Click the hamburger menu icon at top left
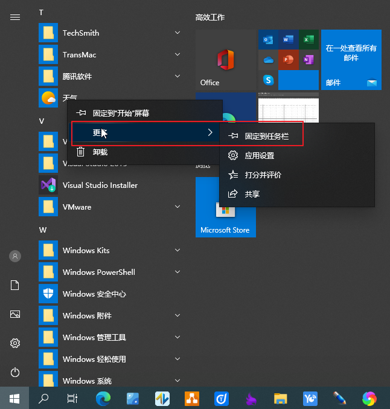The height and width of the screenshot is (409, 390). [x=15, y=17]
